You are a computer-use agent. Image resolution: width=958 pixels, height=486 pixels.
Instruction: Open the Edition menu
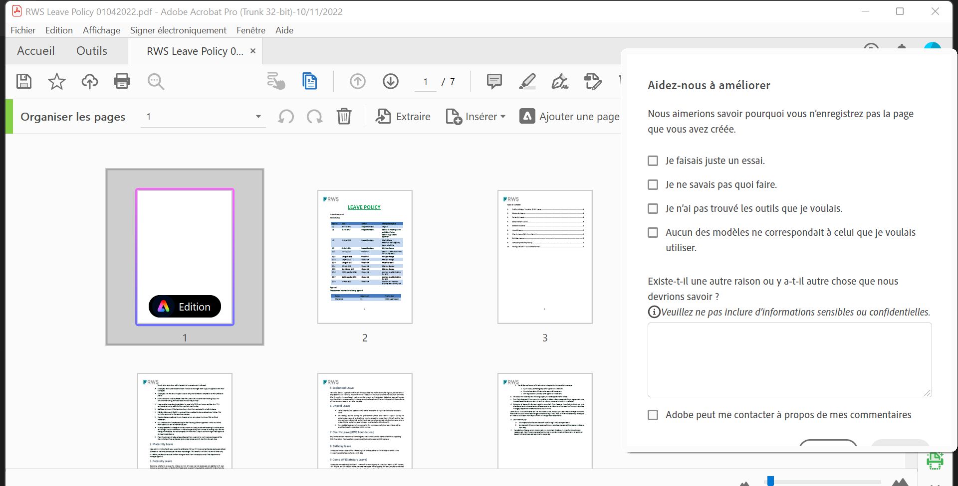(58, 30)
